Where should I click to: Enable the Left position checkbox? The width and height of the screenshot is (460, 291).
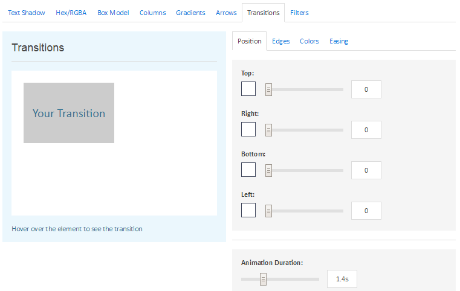248,210
